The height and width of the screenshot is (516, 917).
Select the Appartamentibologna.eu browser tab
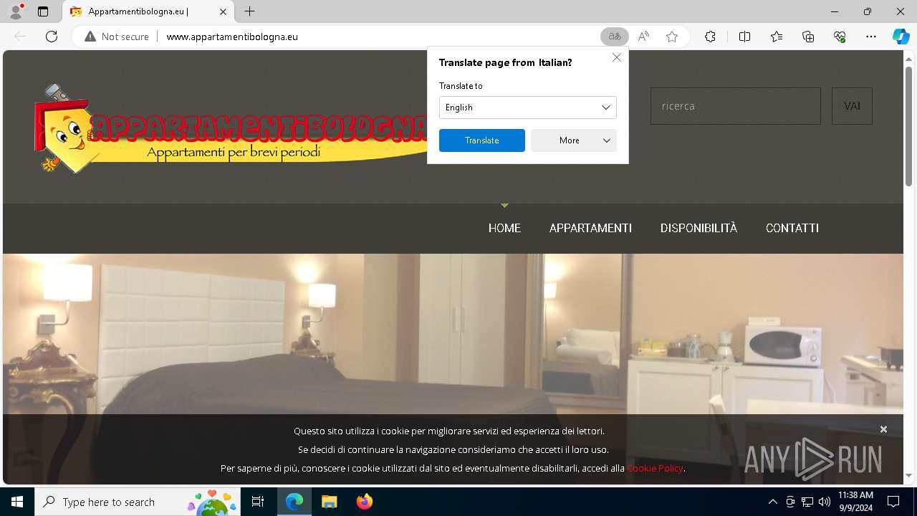(x=148, y=11)
